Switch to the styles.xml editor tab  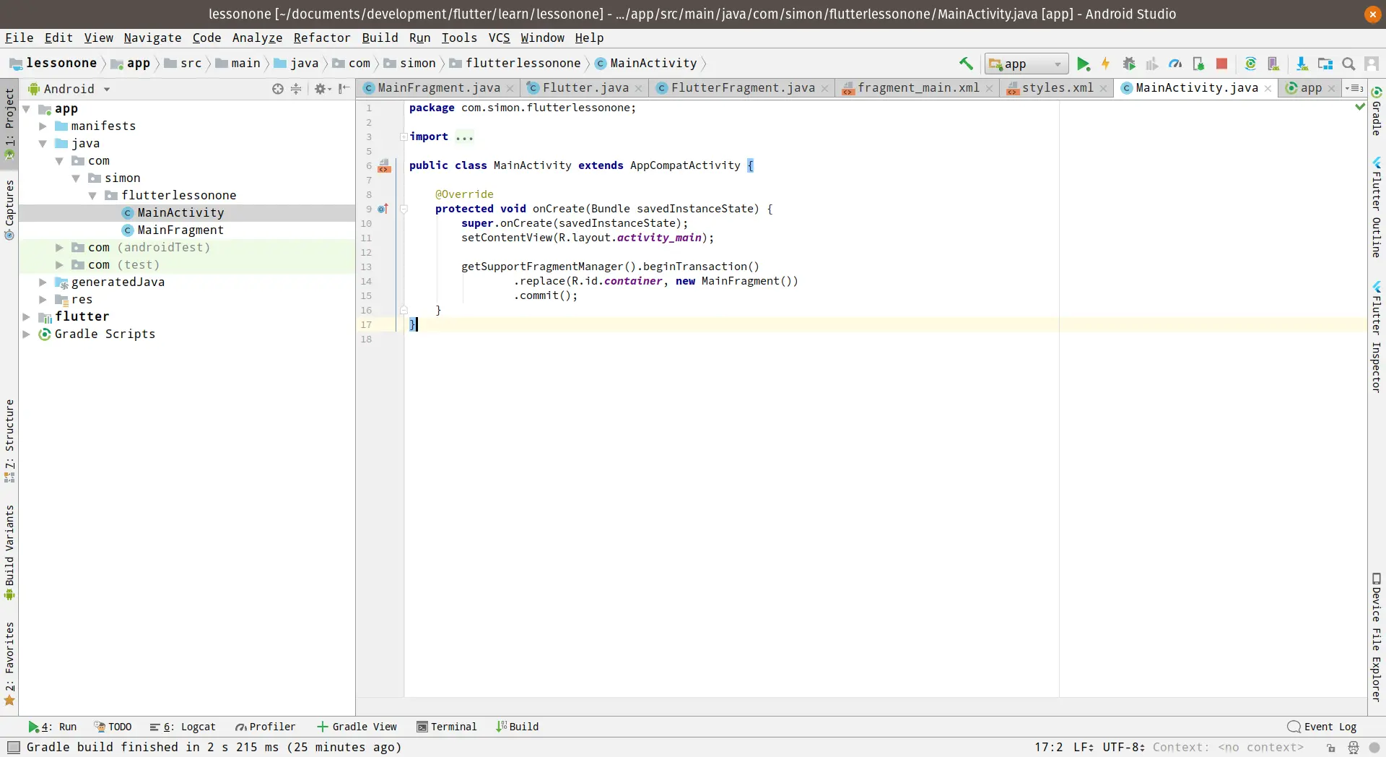1057,88
